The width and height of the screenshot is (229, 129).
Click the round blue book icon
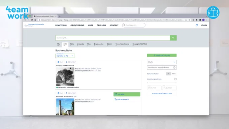click(213, 12)
